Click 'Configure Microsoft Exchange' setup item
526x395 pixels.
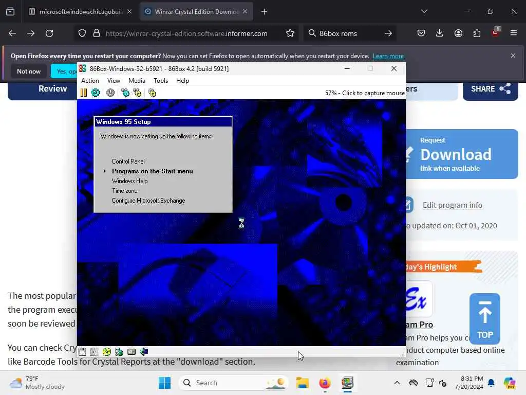[x=148, y=201]
